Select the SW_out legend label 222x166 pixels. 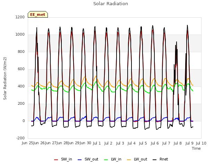[x=92, y=159]
